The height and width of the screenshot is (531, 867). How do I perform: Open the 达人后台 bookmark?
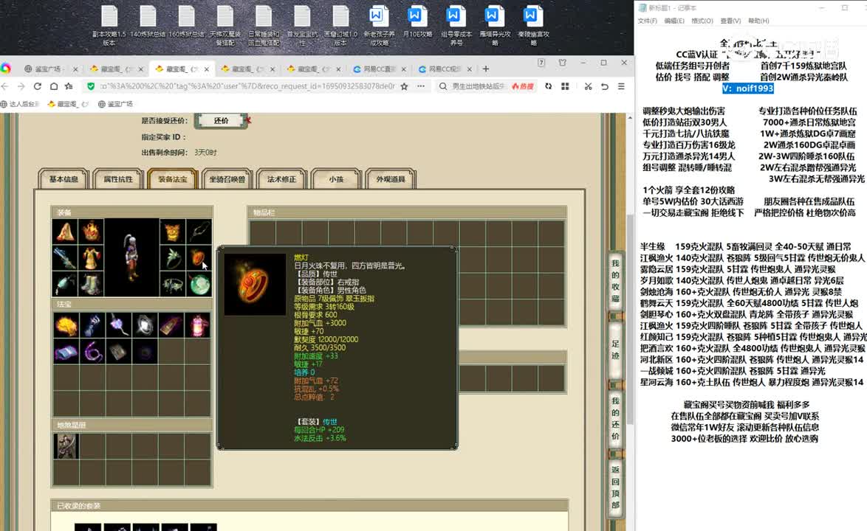20,104
